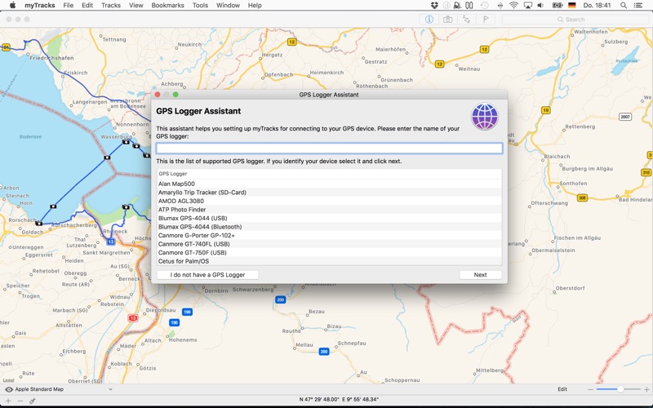Select Alan Map500 in the list
The height and width of the screenshot is (408, 653).
coord(329,184)
